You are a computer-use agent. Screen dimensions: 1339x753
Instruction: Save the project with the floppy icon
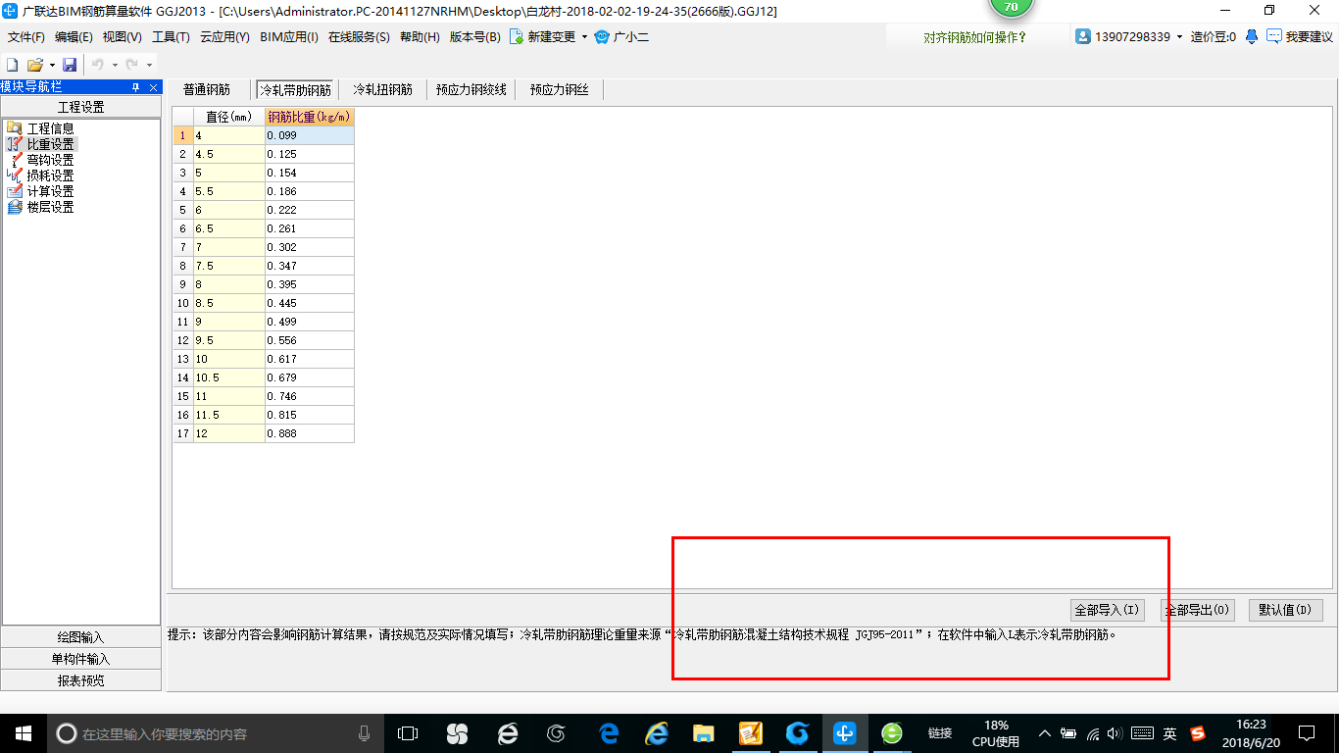70,65
